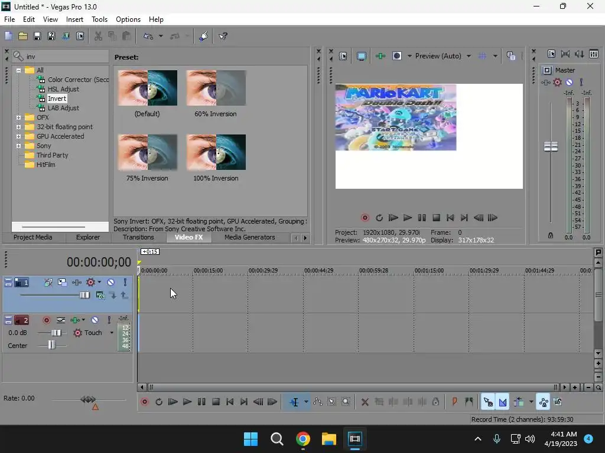Select the Third Party folder

tap(52, 155)
